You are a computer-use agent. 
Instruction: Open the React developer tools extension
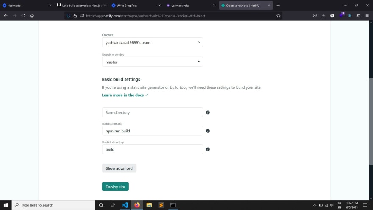(x=350, y=16)
